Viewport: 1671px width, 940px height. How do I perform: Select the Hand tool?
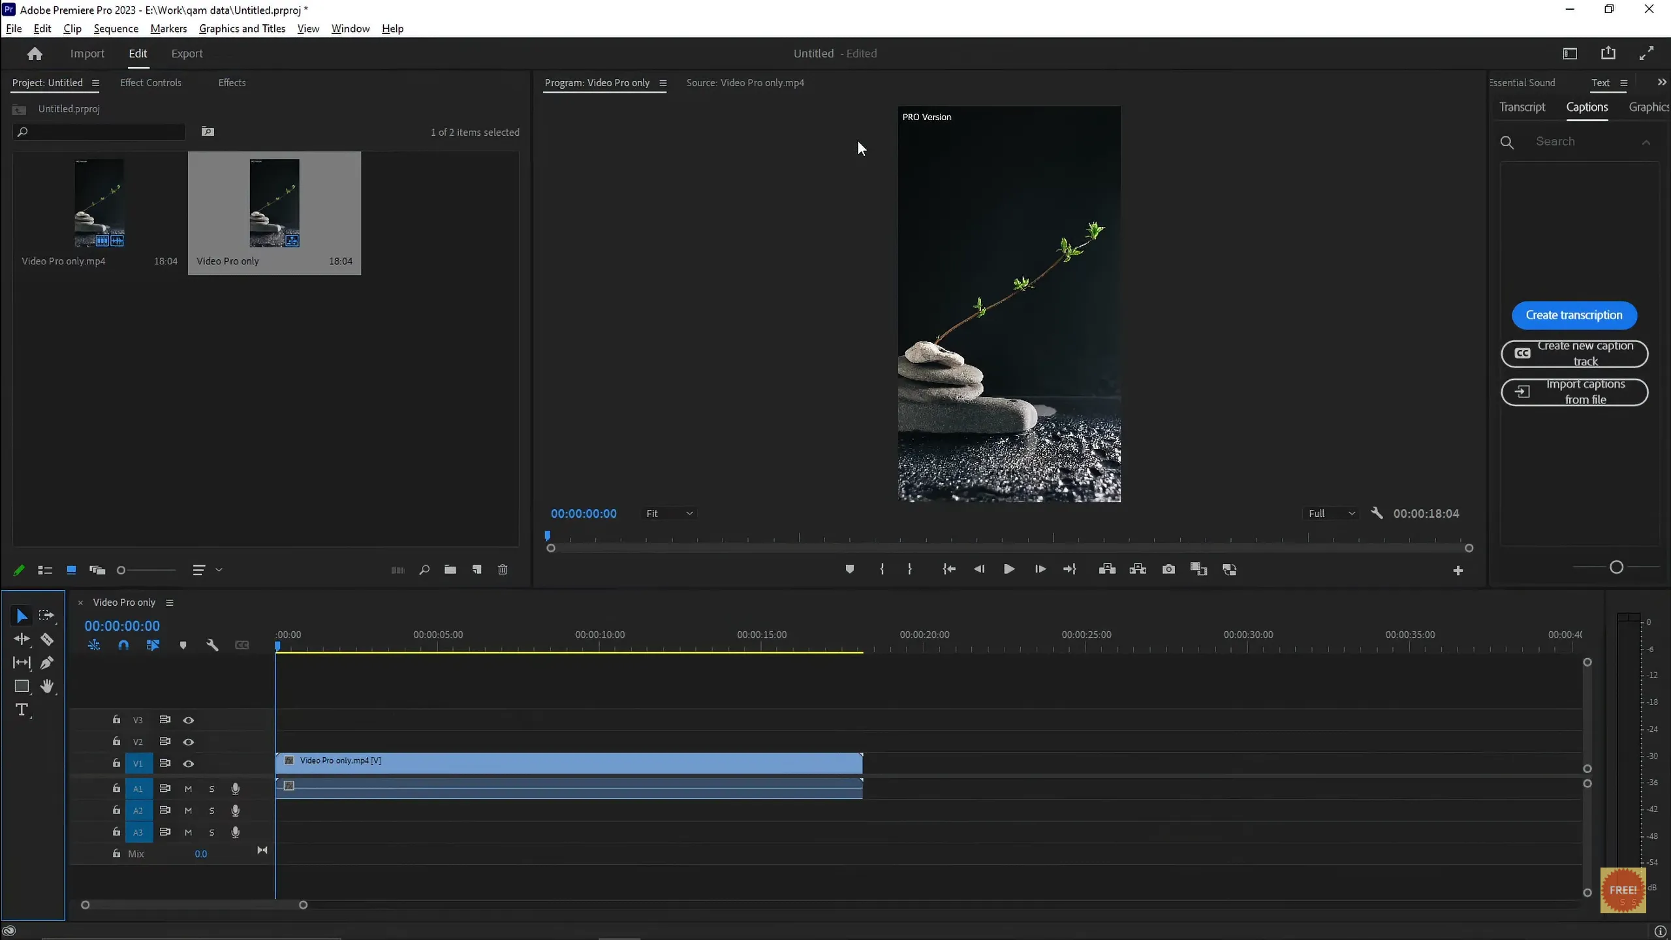click(47, 686)
